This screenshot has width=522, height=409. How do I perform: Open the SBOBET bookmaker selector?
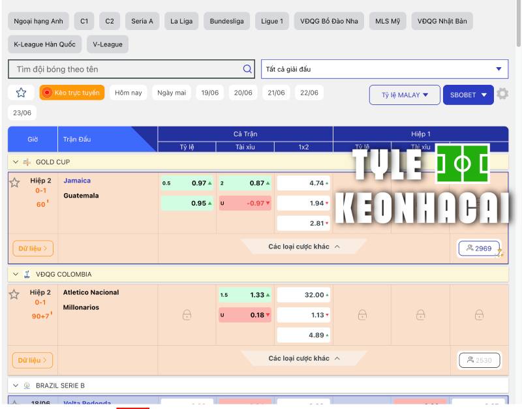click(x=467, y=94)
